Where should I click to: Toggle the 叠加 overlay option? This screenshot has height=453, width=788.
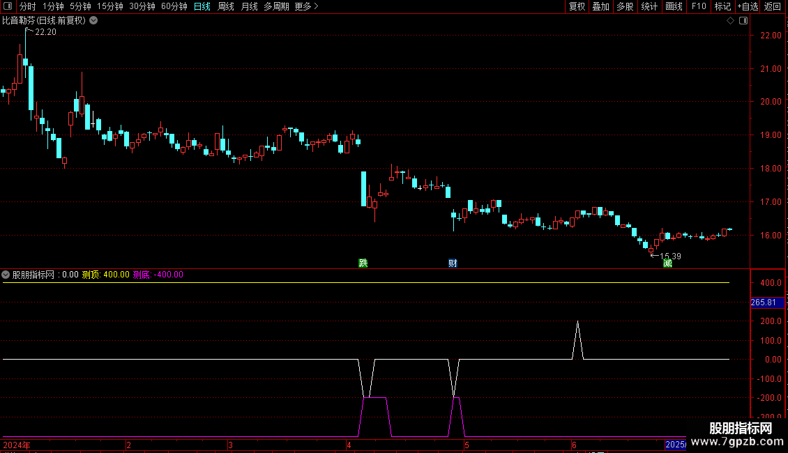600,6
